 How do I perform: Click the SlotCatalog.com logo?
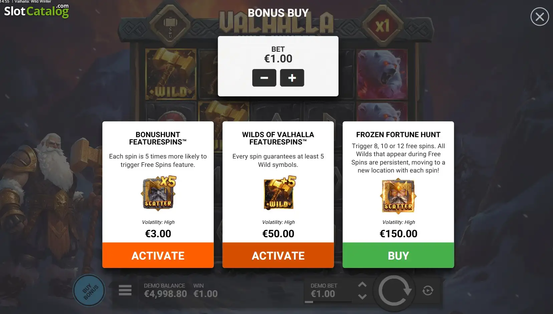click(36, 11)
